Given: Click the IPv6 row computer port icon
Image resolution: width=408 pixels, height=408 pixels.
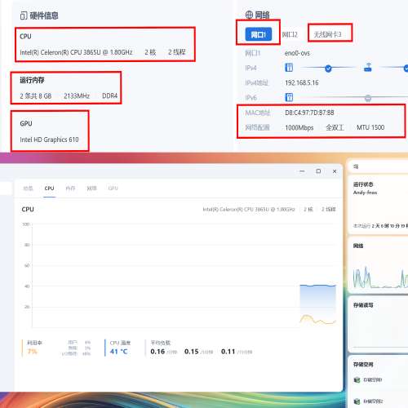Looking at the screenshot, I should pos(289,97).
